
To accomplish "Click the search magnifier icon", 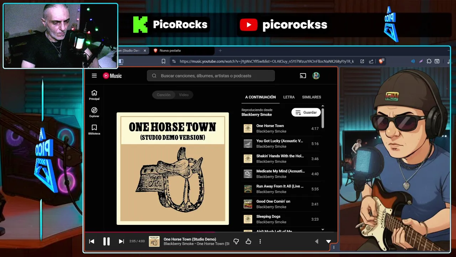I will (154, 76).
